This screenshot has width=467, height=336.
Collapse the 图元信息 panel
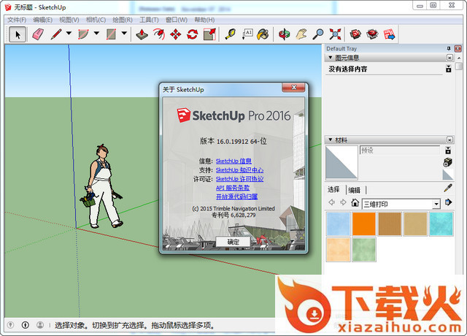(x=330, y=57)
